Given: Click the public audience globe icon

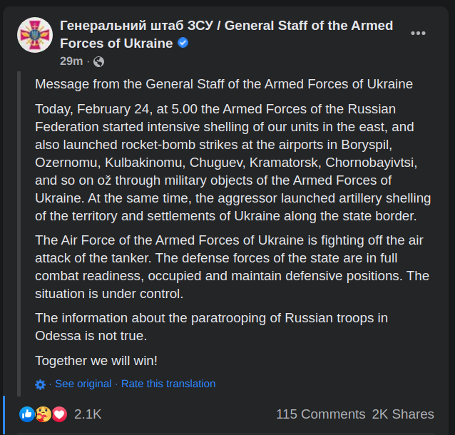Looking at the screenshot, I should click(98, 61).
